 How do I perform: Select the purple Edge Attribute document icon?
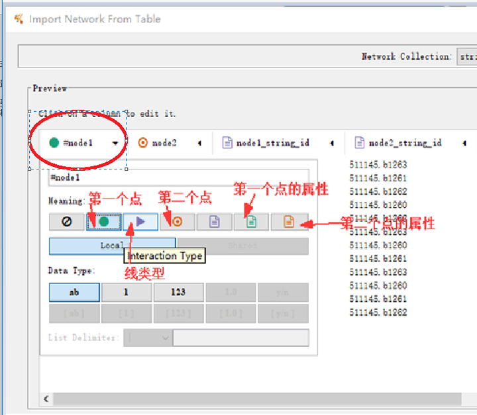tap(215, 222)
